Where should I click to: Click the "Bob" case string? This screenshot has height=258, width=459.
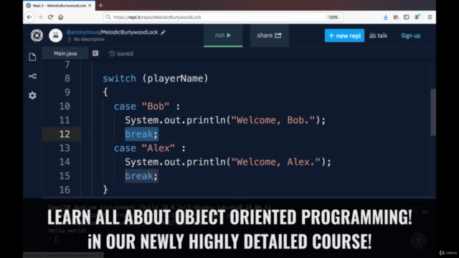156,106
